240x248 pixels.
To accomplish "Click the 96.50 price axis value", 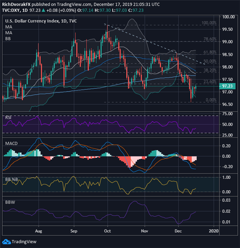I will tap(227, 105).
